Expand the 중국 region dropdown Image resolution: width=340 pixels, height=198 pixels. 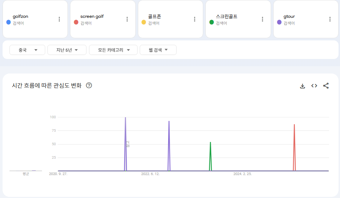(27, 50)
